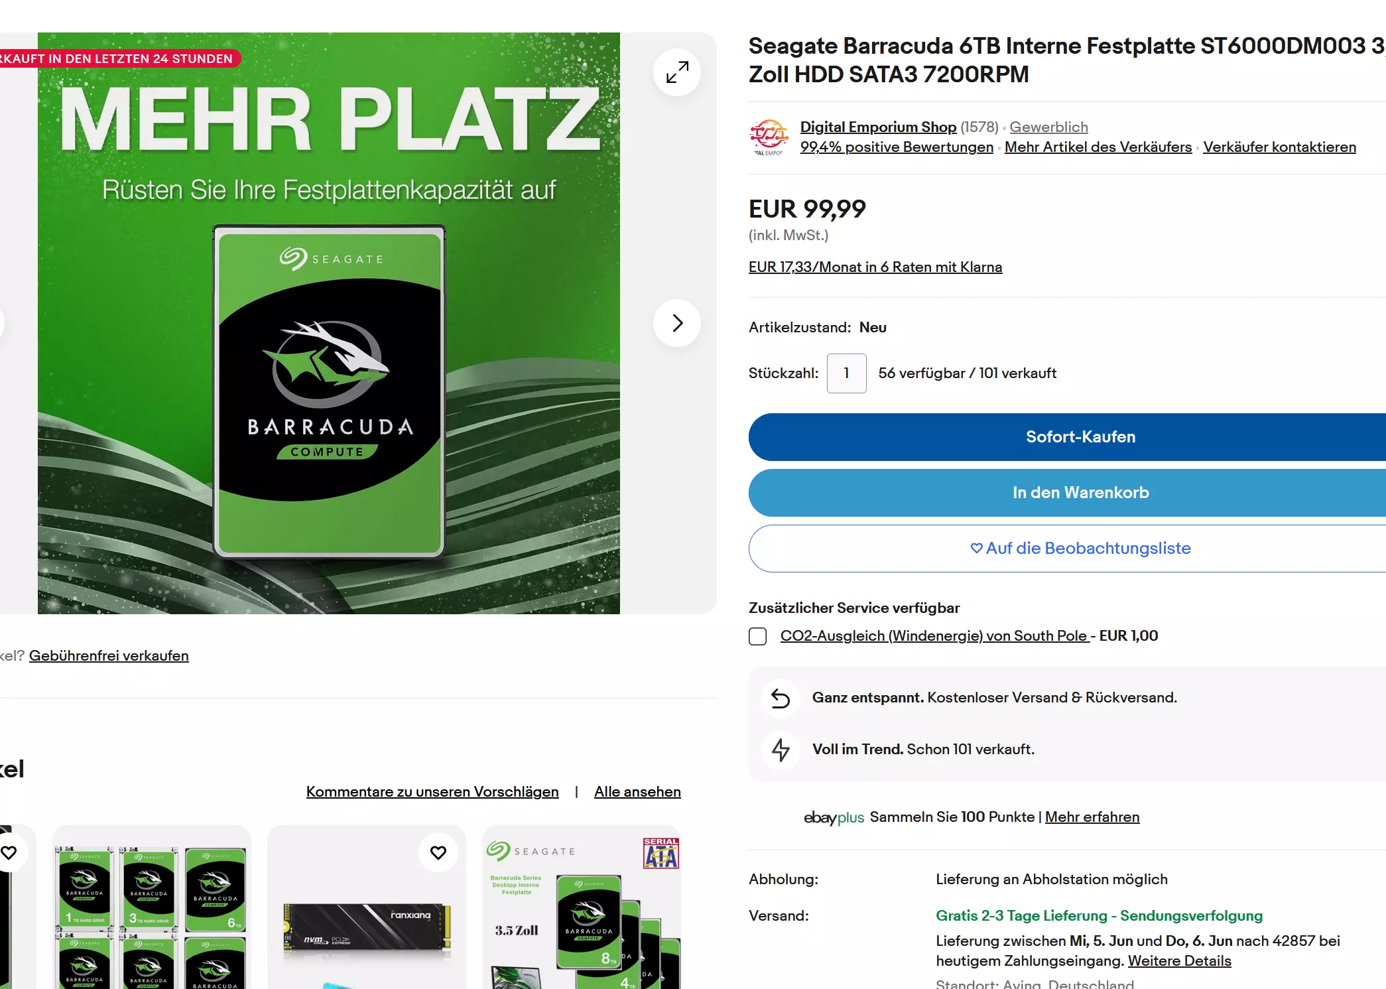Click the lightning bolt trend icon
Screen dimensions: 1386x989
781,750
